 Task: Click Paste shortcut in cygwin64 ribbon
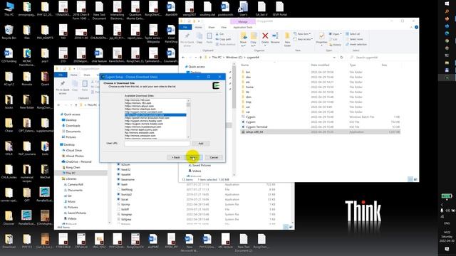click(225, 44)
